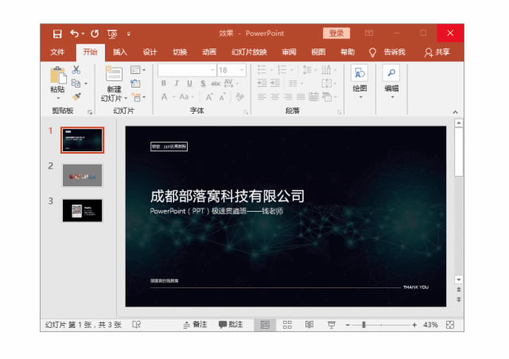Image resolution: width=509 pixels, height=359 pixels.
Task: Click the Undo arrow icon
Action: (x=75, y=33)
